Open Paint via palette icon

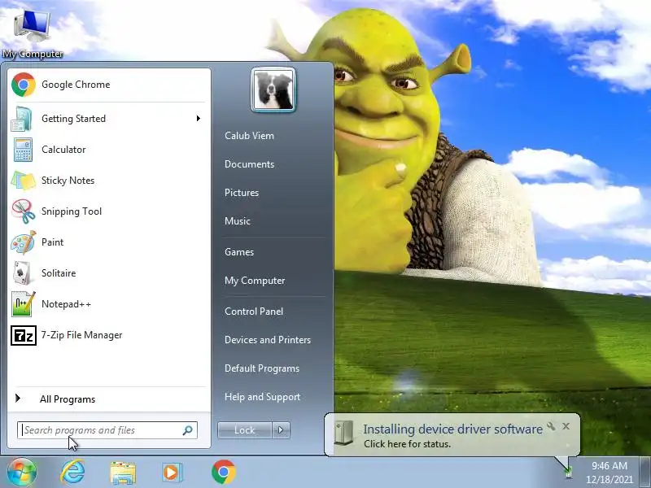(24, 242)
